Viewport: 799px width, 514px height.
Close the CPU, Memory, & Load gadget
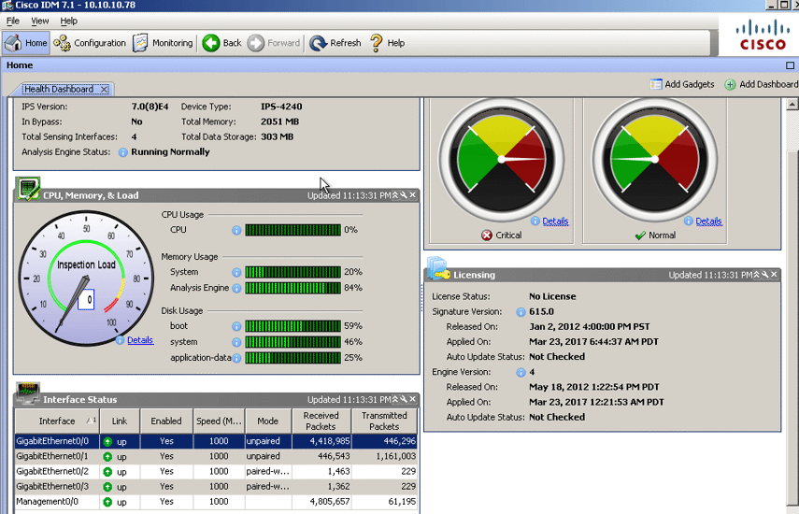click(413, 195)
